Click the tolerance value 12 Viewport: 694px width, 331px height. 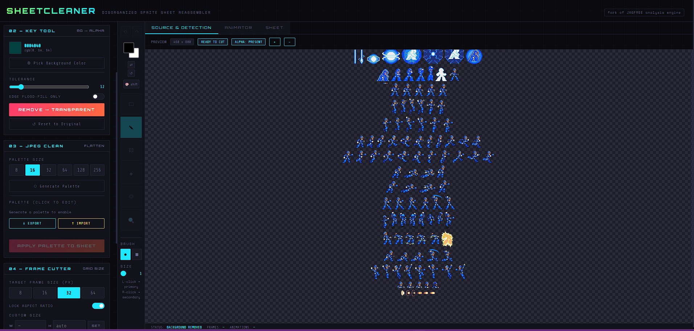point(102,87)
